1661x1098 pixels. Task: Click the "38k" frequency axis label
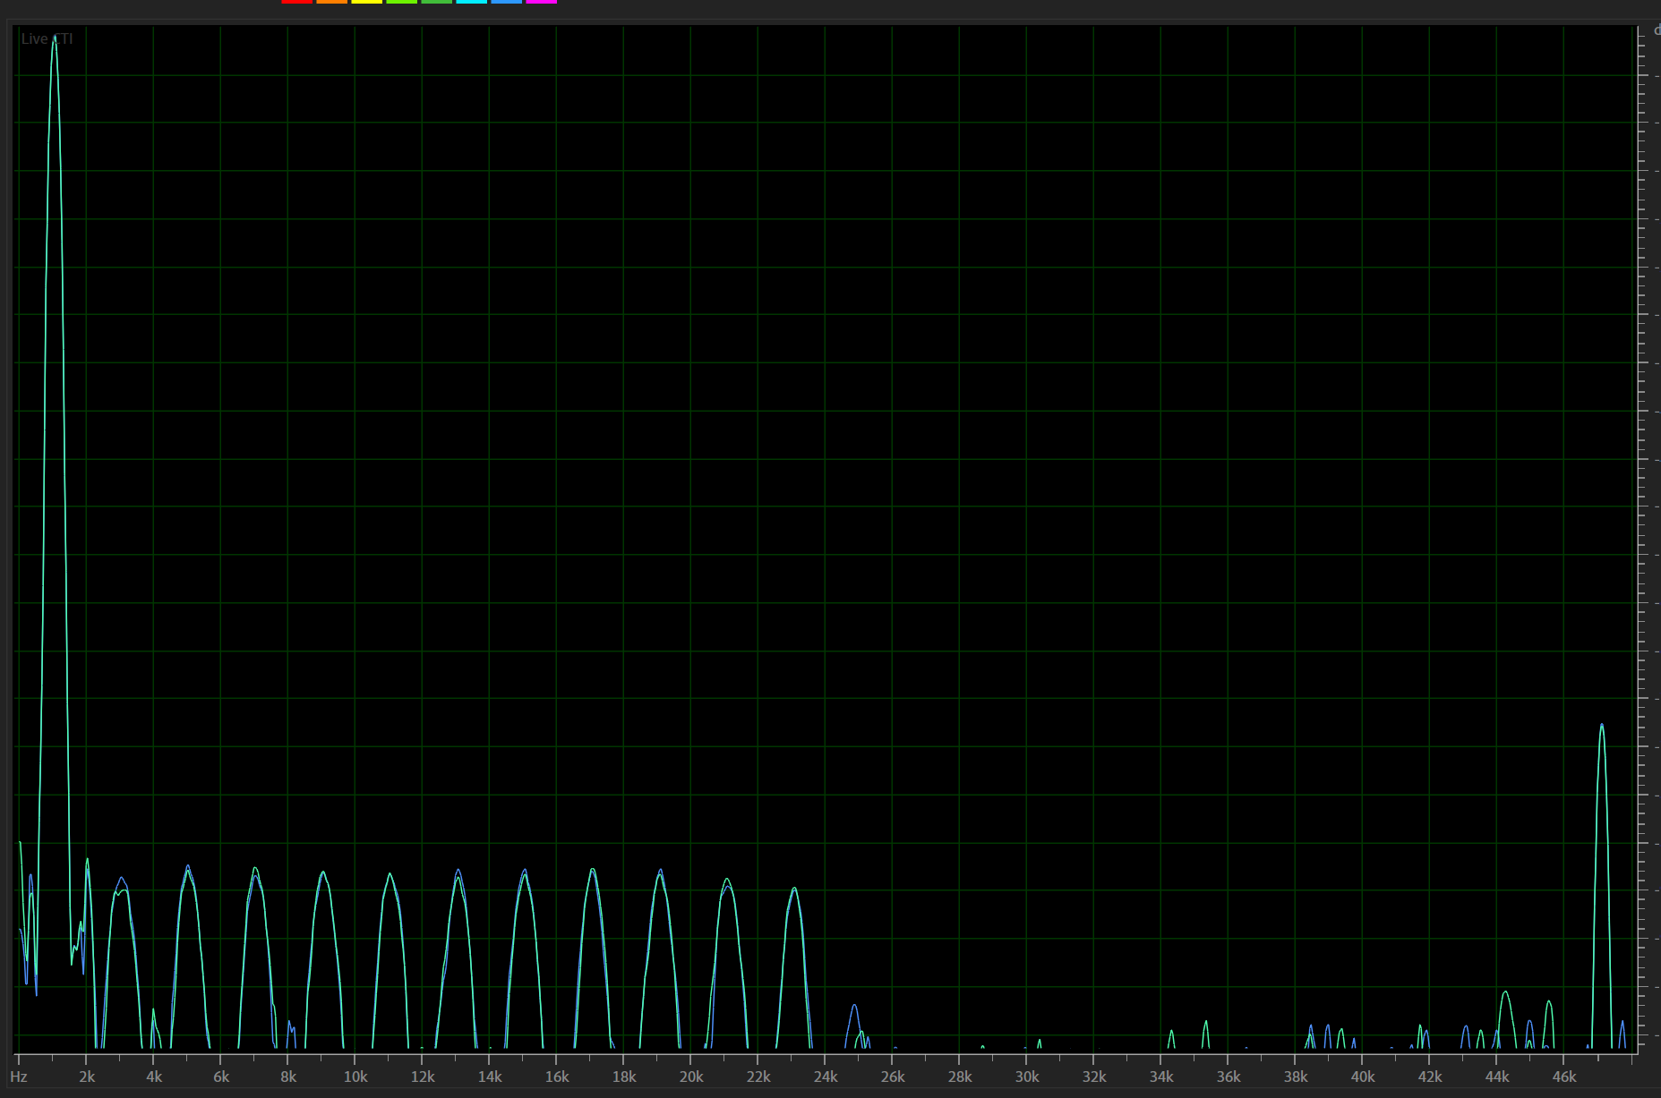(1296, 1077)
